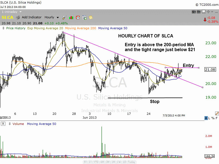
Task: Click the yellow SLCA ticker symbol
Action: point(7,17)
